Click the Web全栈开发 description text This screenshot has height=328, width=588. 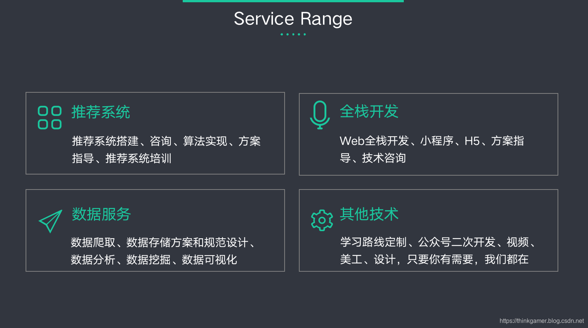pos(432,141)
